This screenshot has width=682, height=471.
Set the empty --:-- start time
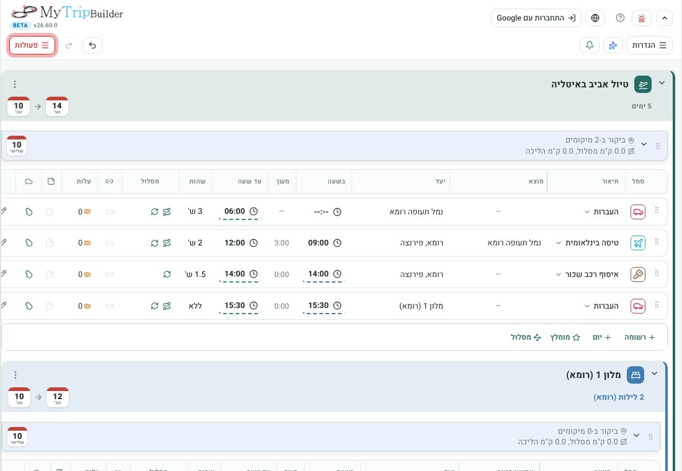[327, 212]
